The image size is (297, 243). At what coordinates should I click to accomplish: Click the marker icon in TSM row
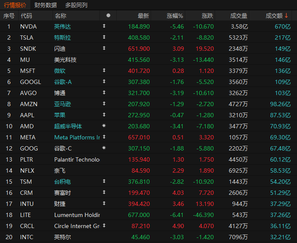(104, 181)
